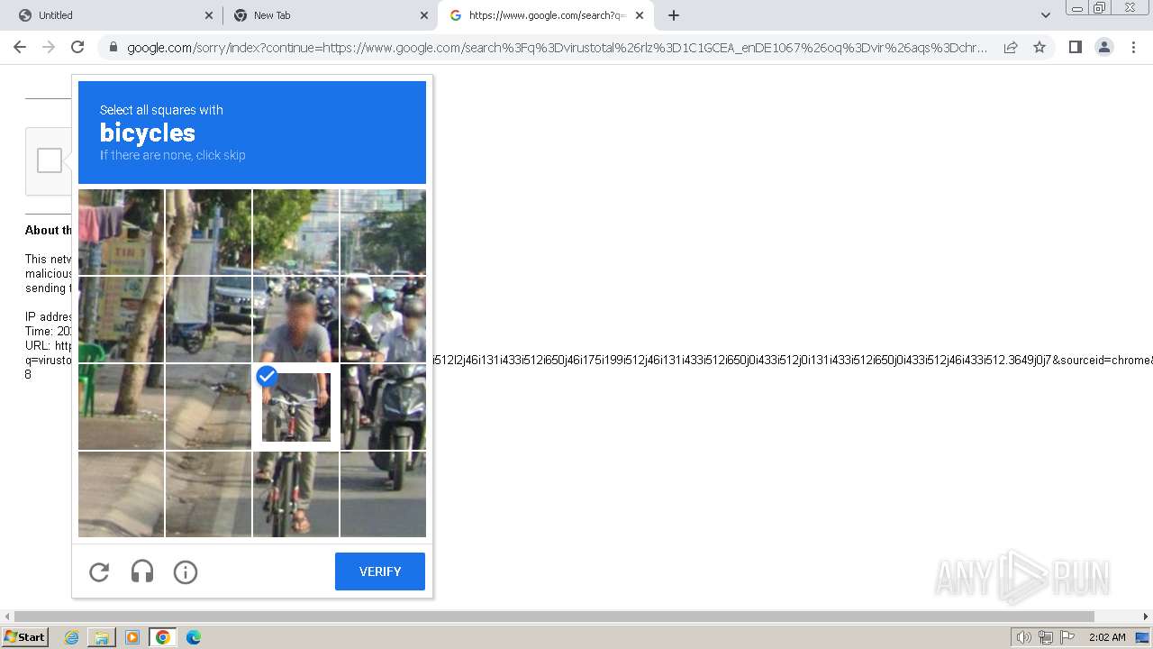Open the reCAPTCHA help info icon
The width and height of the screenshot is (1153, 649).
(x=186, y=571)
